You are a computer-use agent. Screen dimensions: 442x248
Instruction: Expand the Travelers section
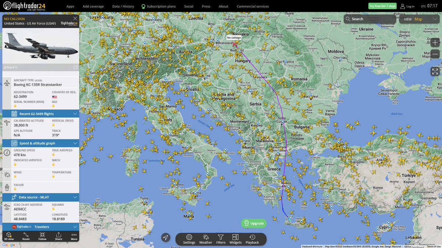pos(41,227)
